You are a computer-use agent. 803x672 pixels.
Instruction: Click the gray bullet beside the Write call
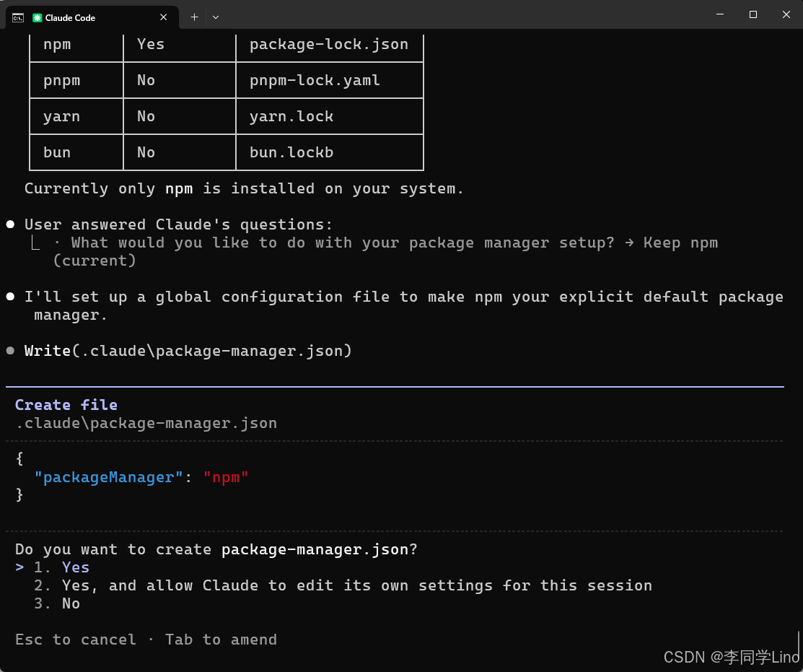click(x=10, y=351)
